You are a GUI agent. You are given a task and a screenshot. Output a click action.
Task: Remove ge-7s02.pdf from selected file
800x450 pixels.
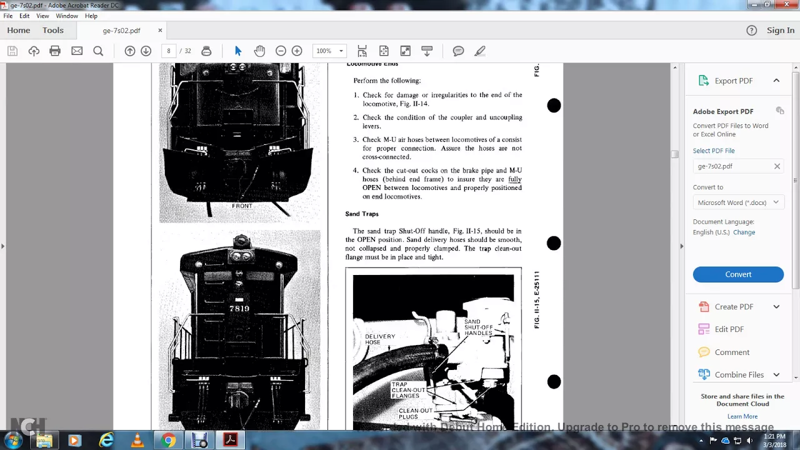777,166
